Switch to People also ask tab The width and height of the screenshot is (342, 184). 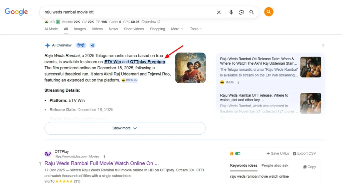click(275, 165)
